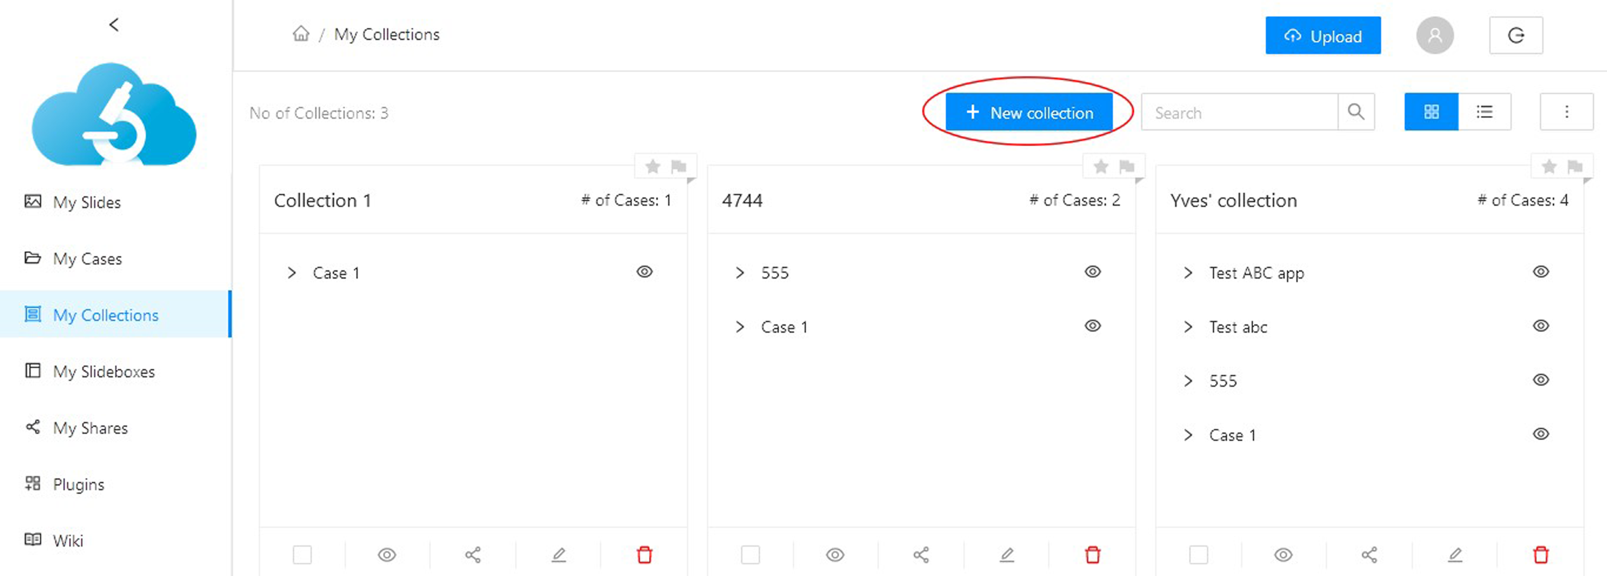Star the Collection 1 card
This screenshot has height=576, width=1607.
[652, 166]
